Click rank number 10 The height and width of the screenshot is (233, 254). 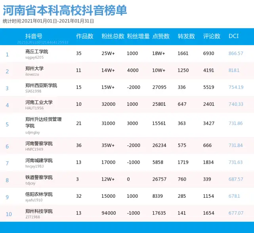click(9, 214)
